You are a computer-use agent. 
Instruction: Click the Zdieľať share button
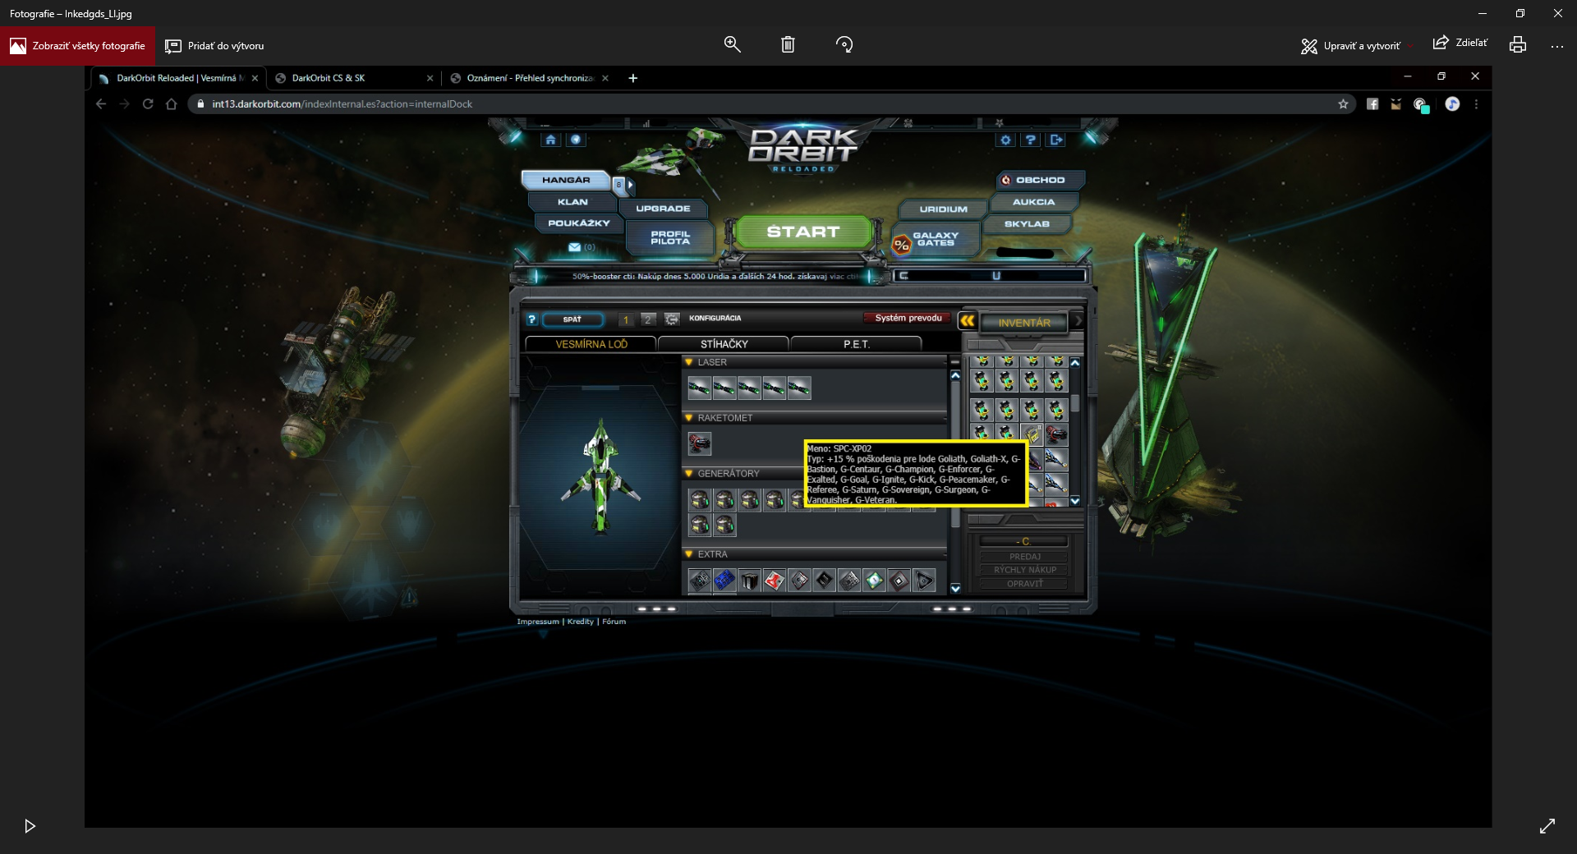[x=1460, y=43]
